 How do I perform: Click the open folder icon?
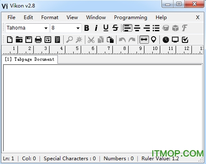(19, 40)
